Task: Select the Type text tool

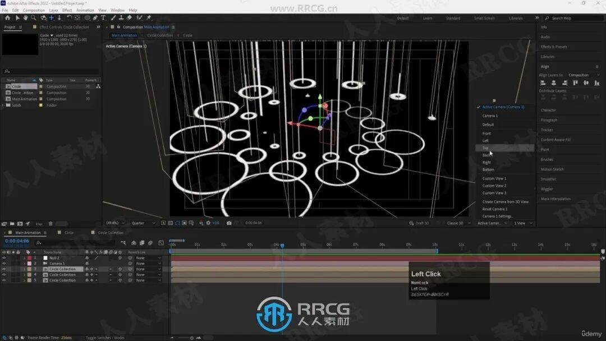Action: click(103, 18)
